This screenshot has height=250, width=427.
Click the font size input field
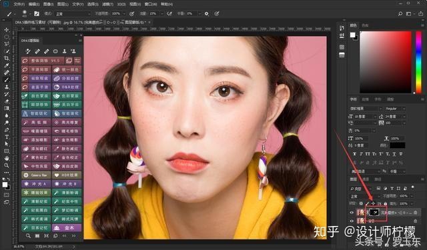364,117
